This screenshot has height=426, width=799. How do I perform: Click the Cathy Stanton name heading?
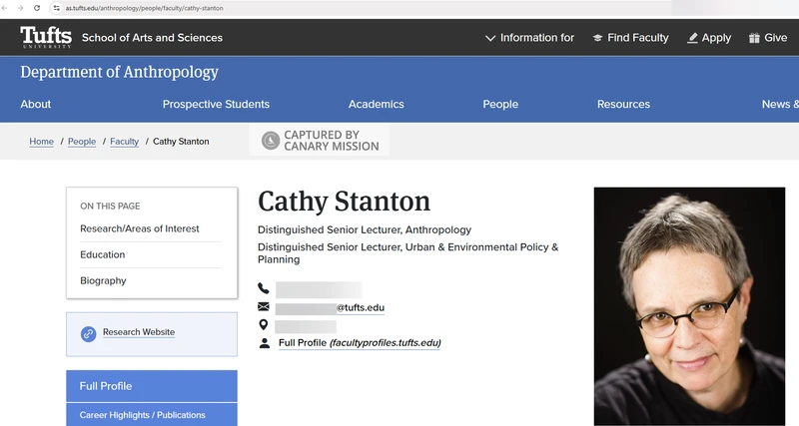(344, 202)
